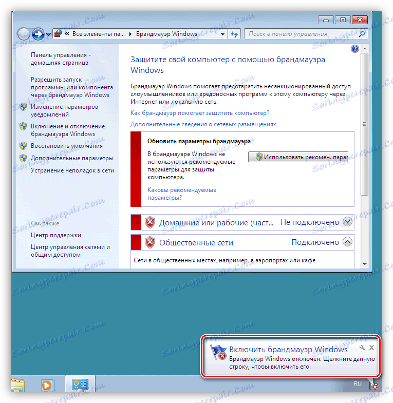
Task: Open 'Включение и отключение брандмауэра Windows'
Action: coord(68,130)
